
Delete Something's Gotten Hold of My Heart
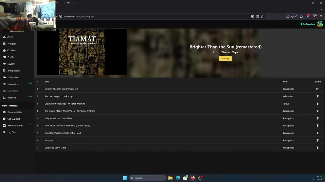pos(317,133)
